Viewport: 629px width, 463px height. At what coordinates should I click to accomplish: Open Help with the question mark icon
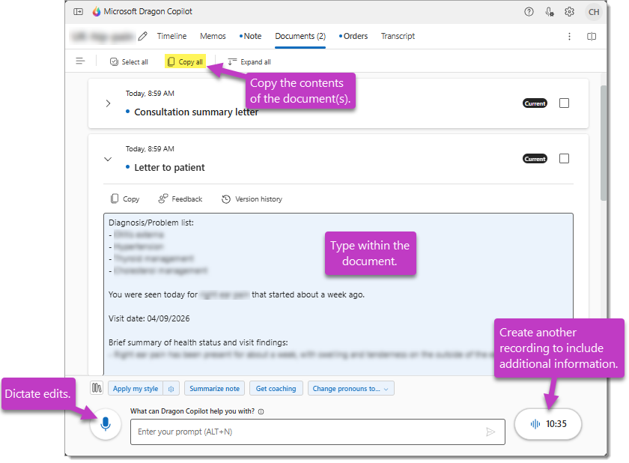[529, 12]
